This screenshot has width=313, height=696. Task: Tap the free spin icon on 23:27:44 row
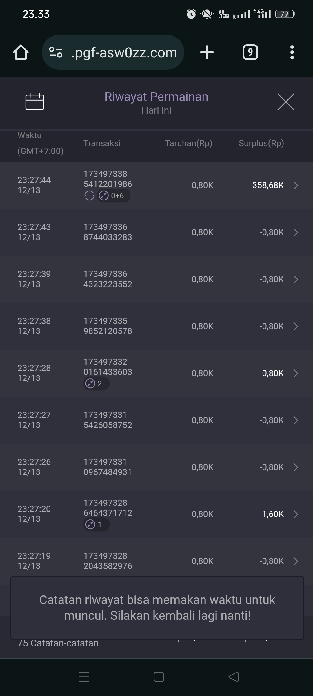(x=90, y=196)
